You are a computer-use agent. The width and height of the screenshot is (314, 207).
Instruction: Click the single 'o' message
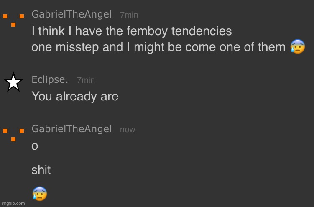pos(35,146)
